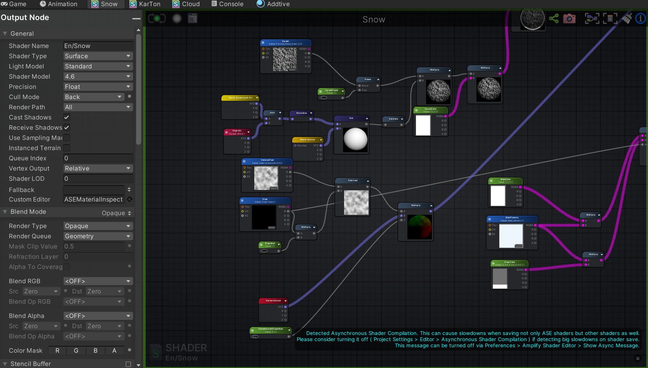Open Cull Mode dropdown
Viewport: 648px width, 368px height.
pyautogui.click(x=94, y=97)
